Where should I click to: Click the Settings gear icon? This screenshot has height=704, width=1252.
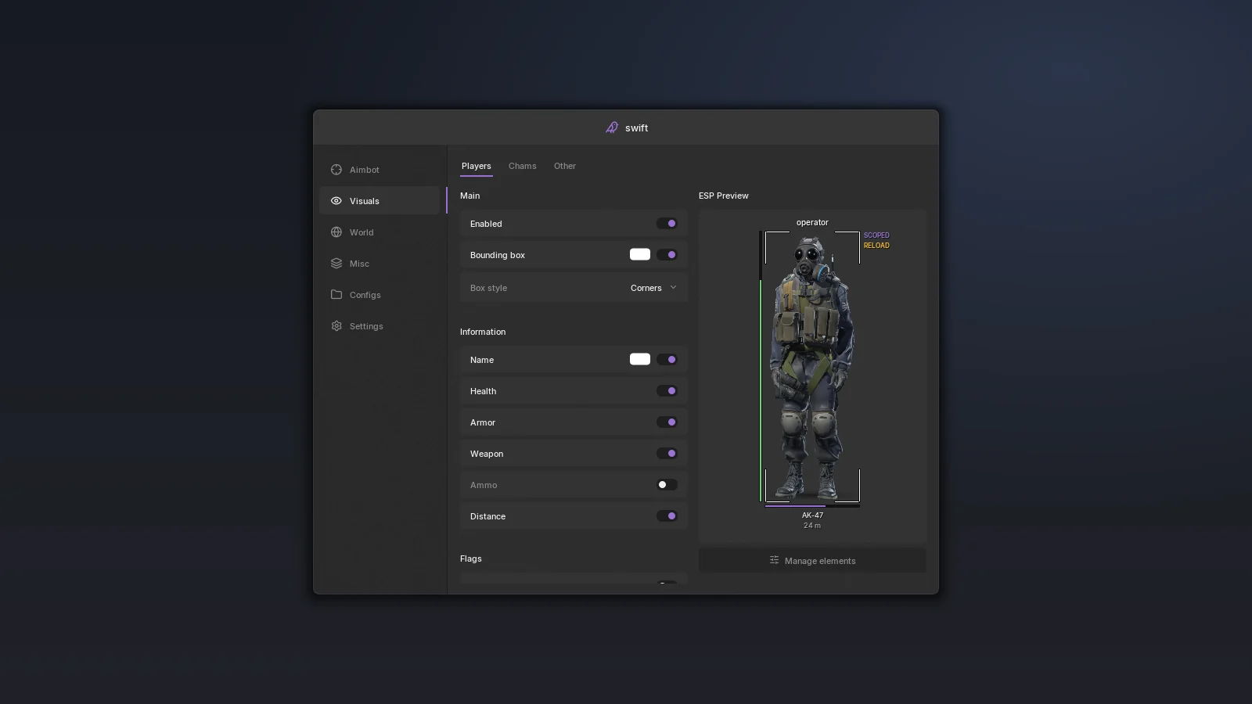[x=336, y=326]
